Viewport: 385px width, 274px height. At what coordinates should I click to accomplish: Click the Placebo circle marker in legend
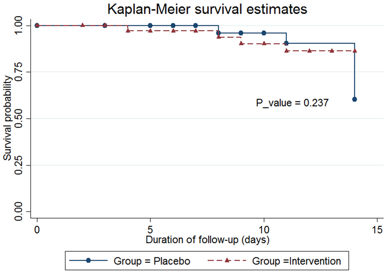click(88, 261)
